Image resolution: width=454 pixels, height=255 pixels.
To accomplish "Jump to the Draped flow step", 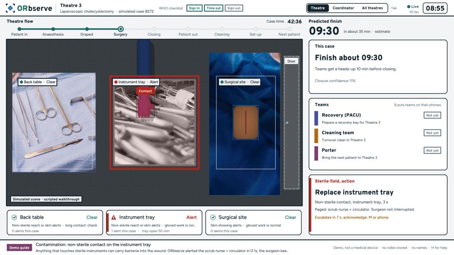I will tap(87, 32).
